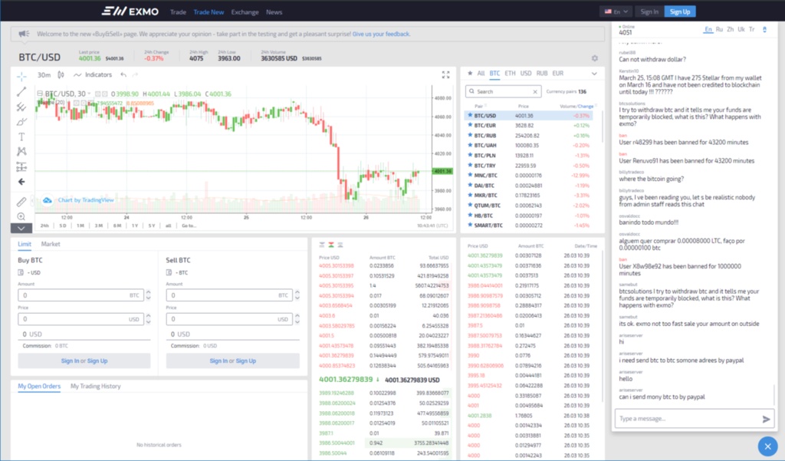Select the prediction and measurement tool
Screen dimensions: 785x461
tap(21, 166)
